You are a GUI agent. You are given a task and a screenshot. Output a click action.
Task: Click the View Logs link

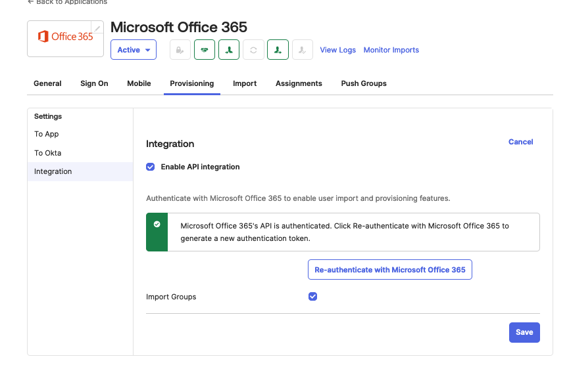pos(338,50)
